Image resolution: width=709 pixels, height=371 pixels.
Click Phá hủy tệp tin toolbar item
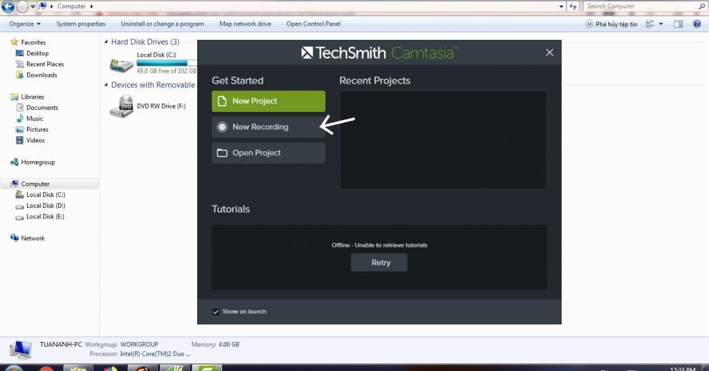click(x=611, y=24)
